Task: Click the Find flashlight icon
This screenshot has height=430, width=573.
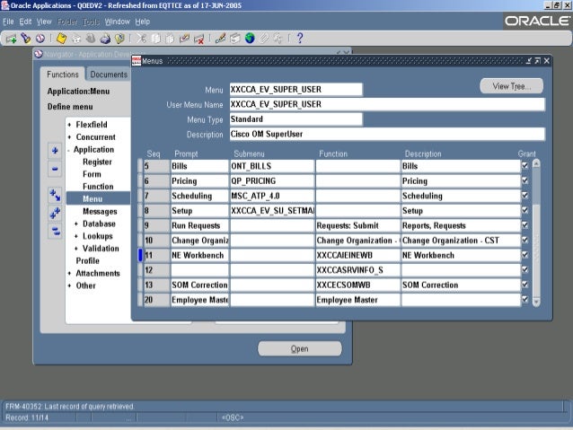Action: [x=25, y=39]
